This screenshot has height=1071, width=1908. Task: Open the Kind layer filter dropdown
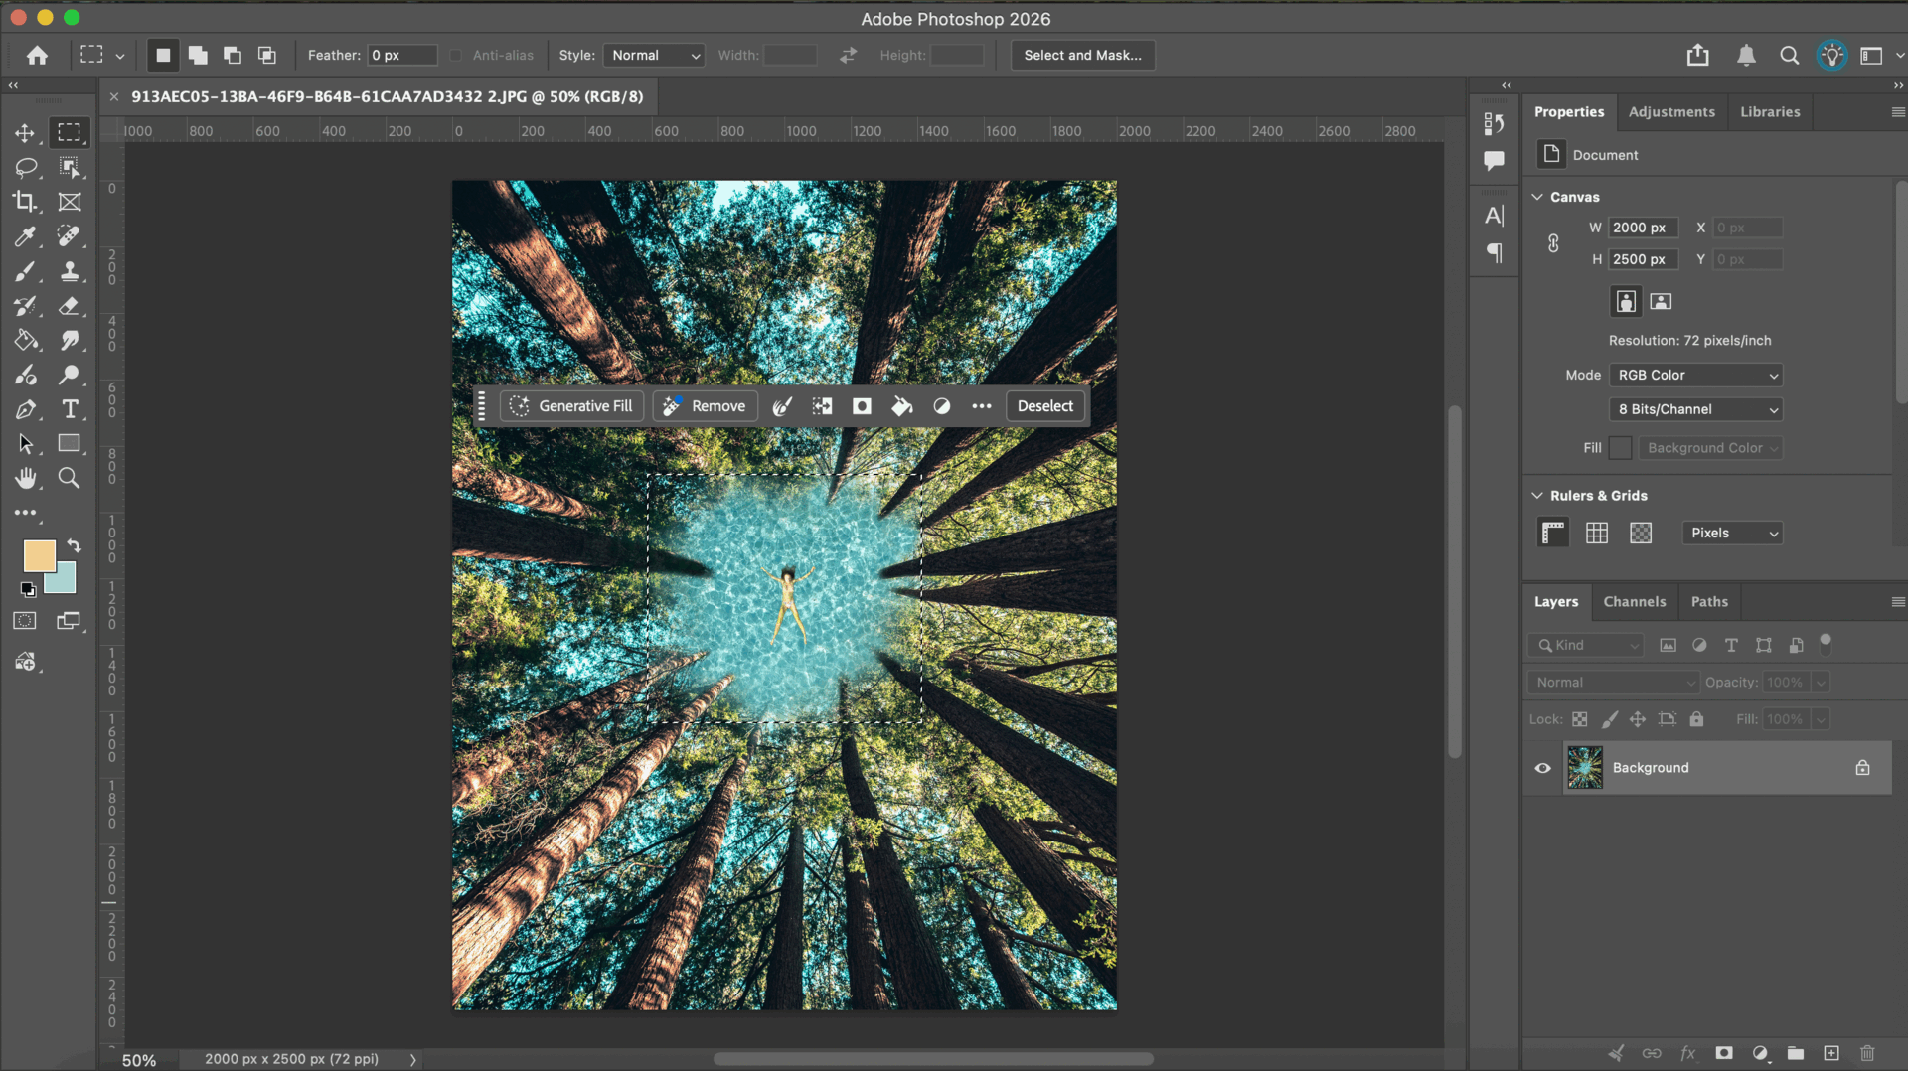tap(1586, 645)
